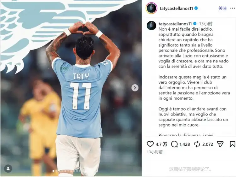The image size is (236, 177).
Task: Click the 13小时 time label in caption
Action: click(206, 24)
